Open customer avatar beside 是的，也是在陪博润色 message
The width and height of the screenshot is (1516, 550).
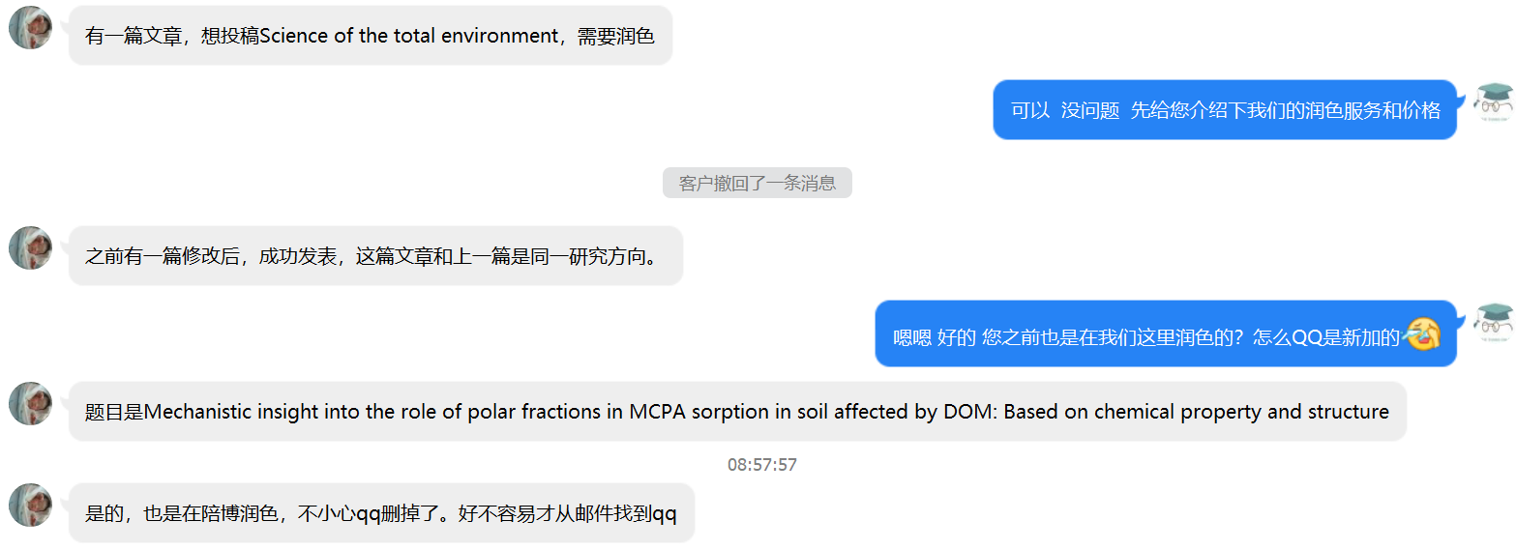pos(30,505)
